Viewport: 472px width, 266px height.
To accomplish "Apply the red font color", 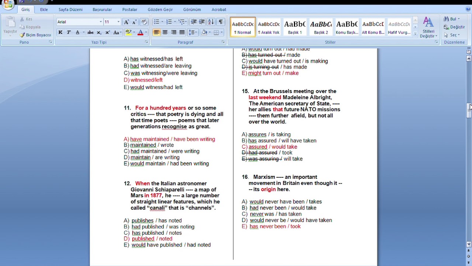I will click(140, 33).
